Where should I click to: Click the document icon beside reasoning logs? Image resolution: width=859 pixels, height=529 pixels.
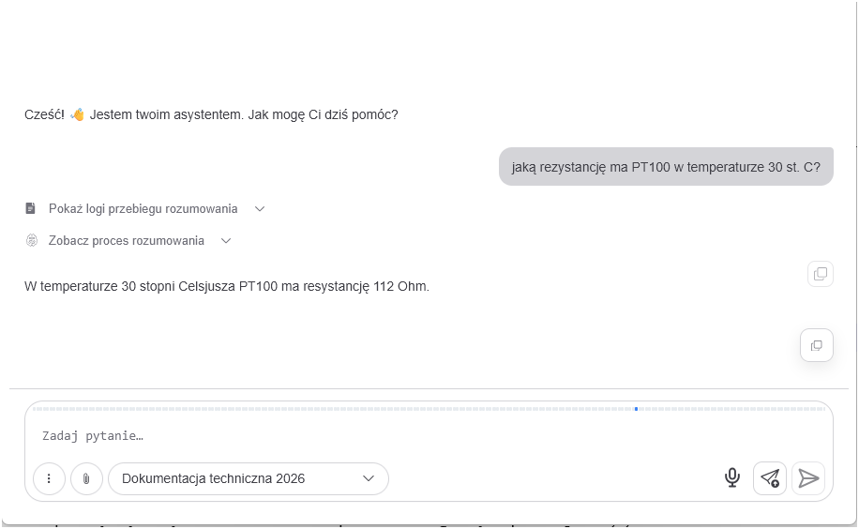(31, 208)
